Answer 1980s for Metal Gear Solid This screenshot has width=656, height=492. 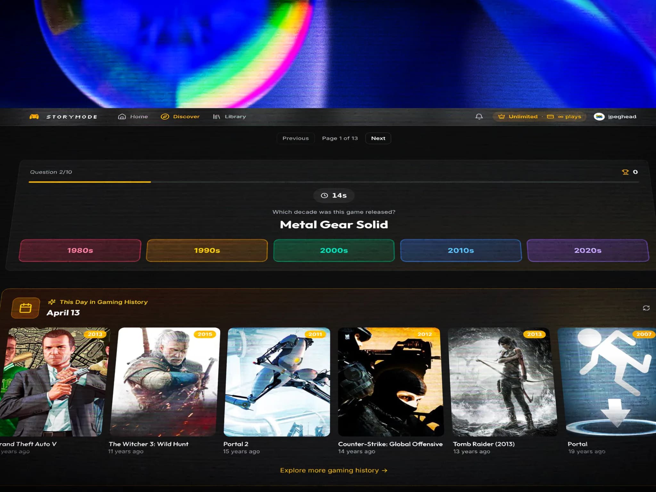(80, 250)
